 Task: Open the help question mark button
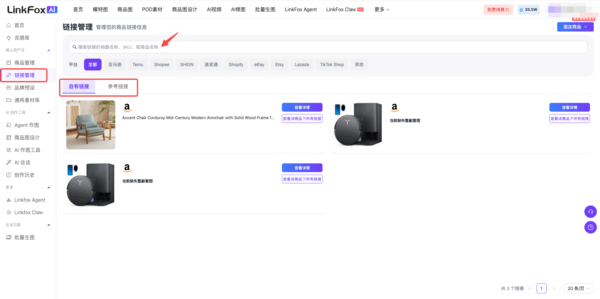(590, 227)
